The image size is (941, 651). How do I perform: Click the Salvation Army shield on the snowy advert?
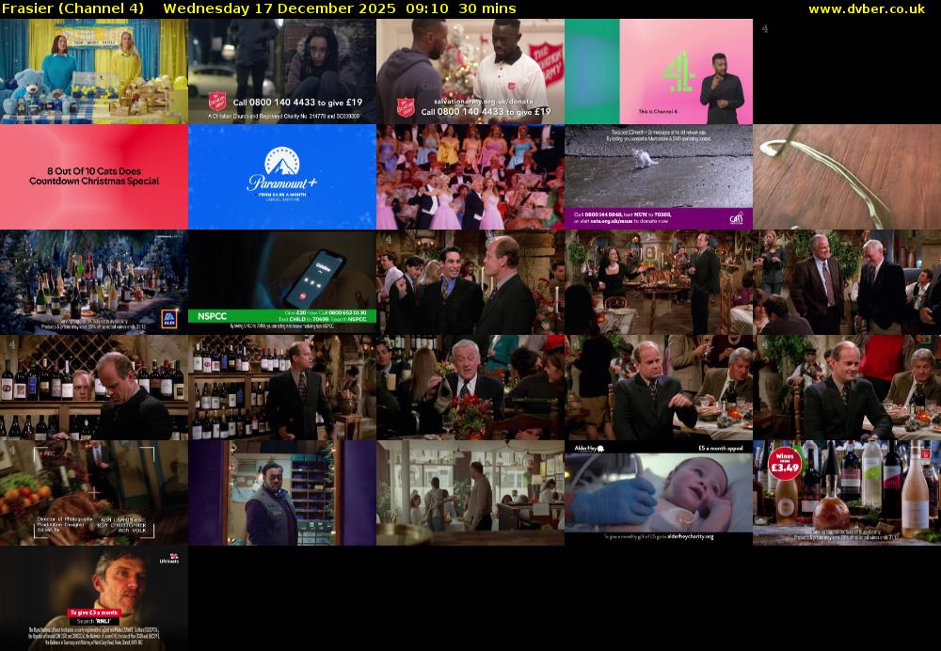pyautogui.click(x=218, y=100)
